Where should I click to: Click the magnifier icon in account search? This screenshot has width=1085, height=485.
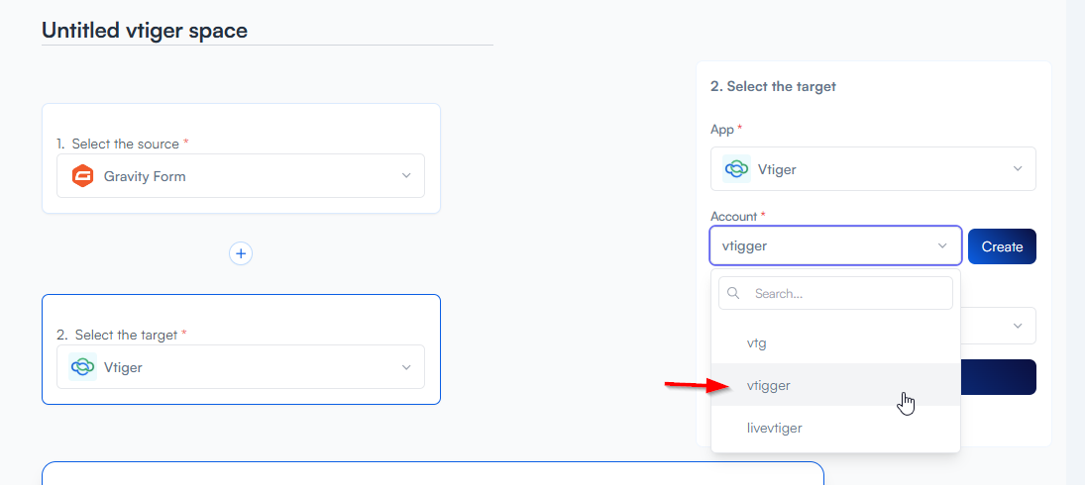734,293
